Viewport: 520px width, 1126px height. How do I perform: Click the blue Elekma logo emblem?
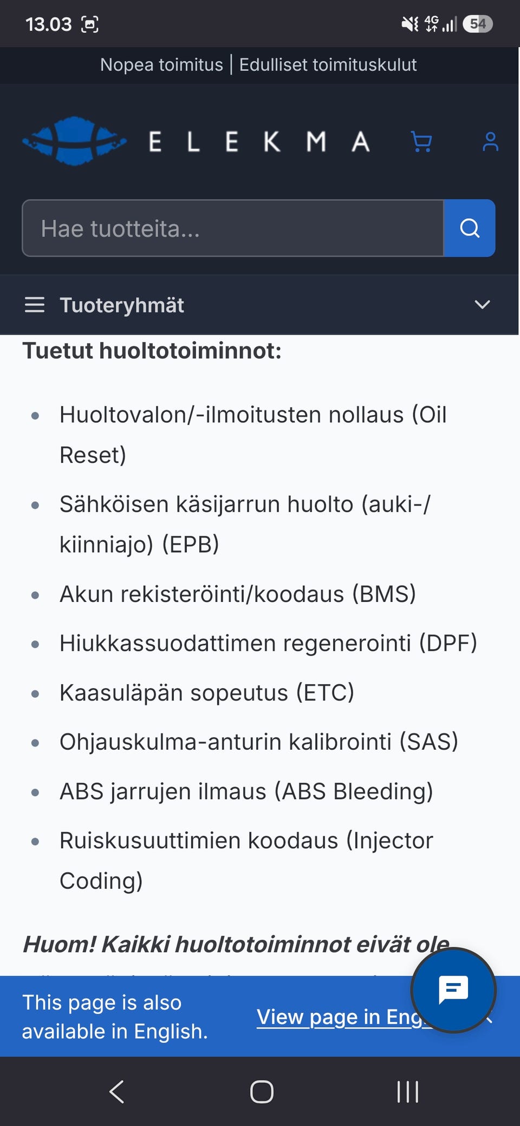[75, 141]
